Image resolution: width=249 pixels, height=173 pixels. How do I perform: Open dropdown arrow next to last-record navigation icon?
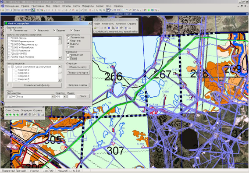coord(62,11)
